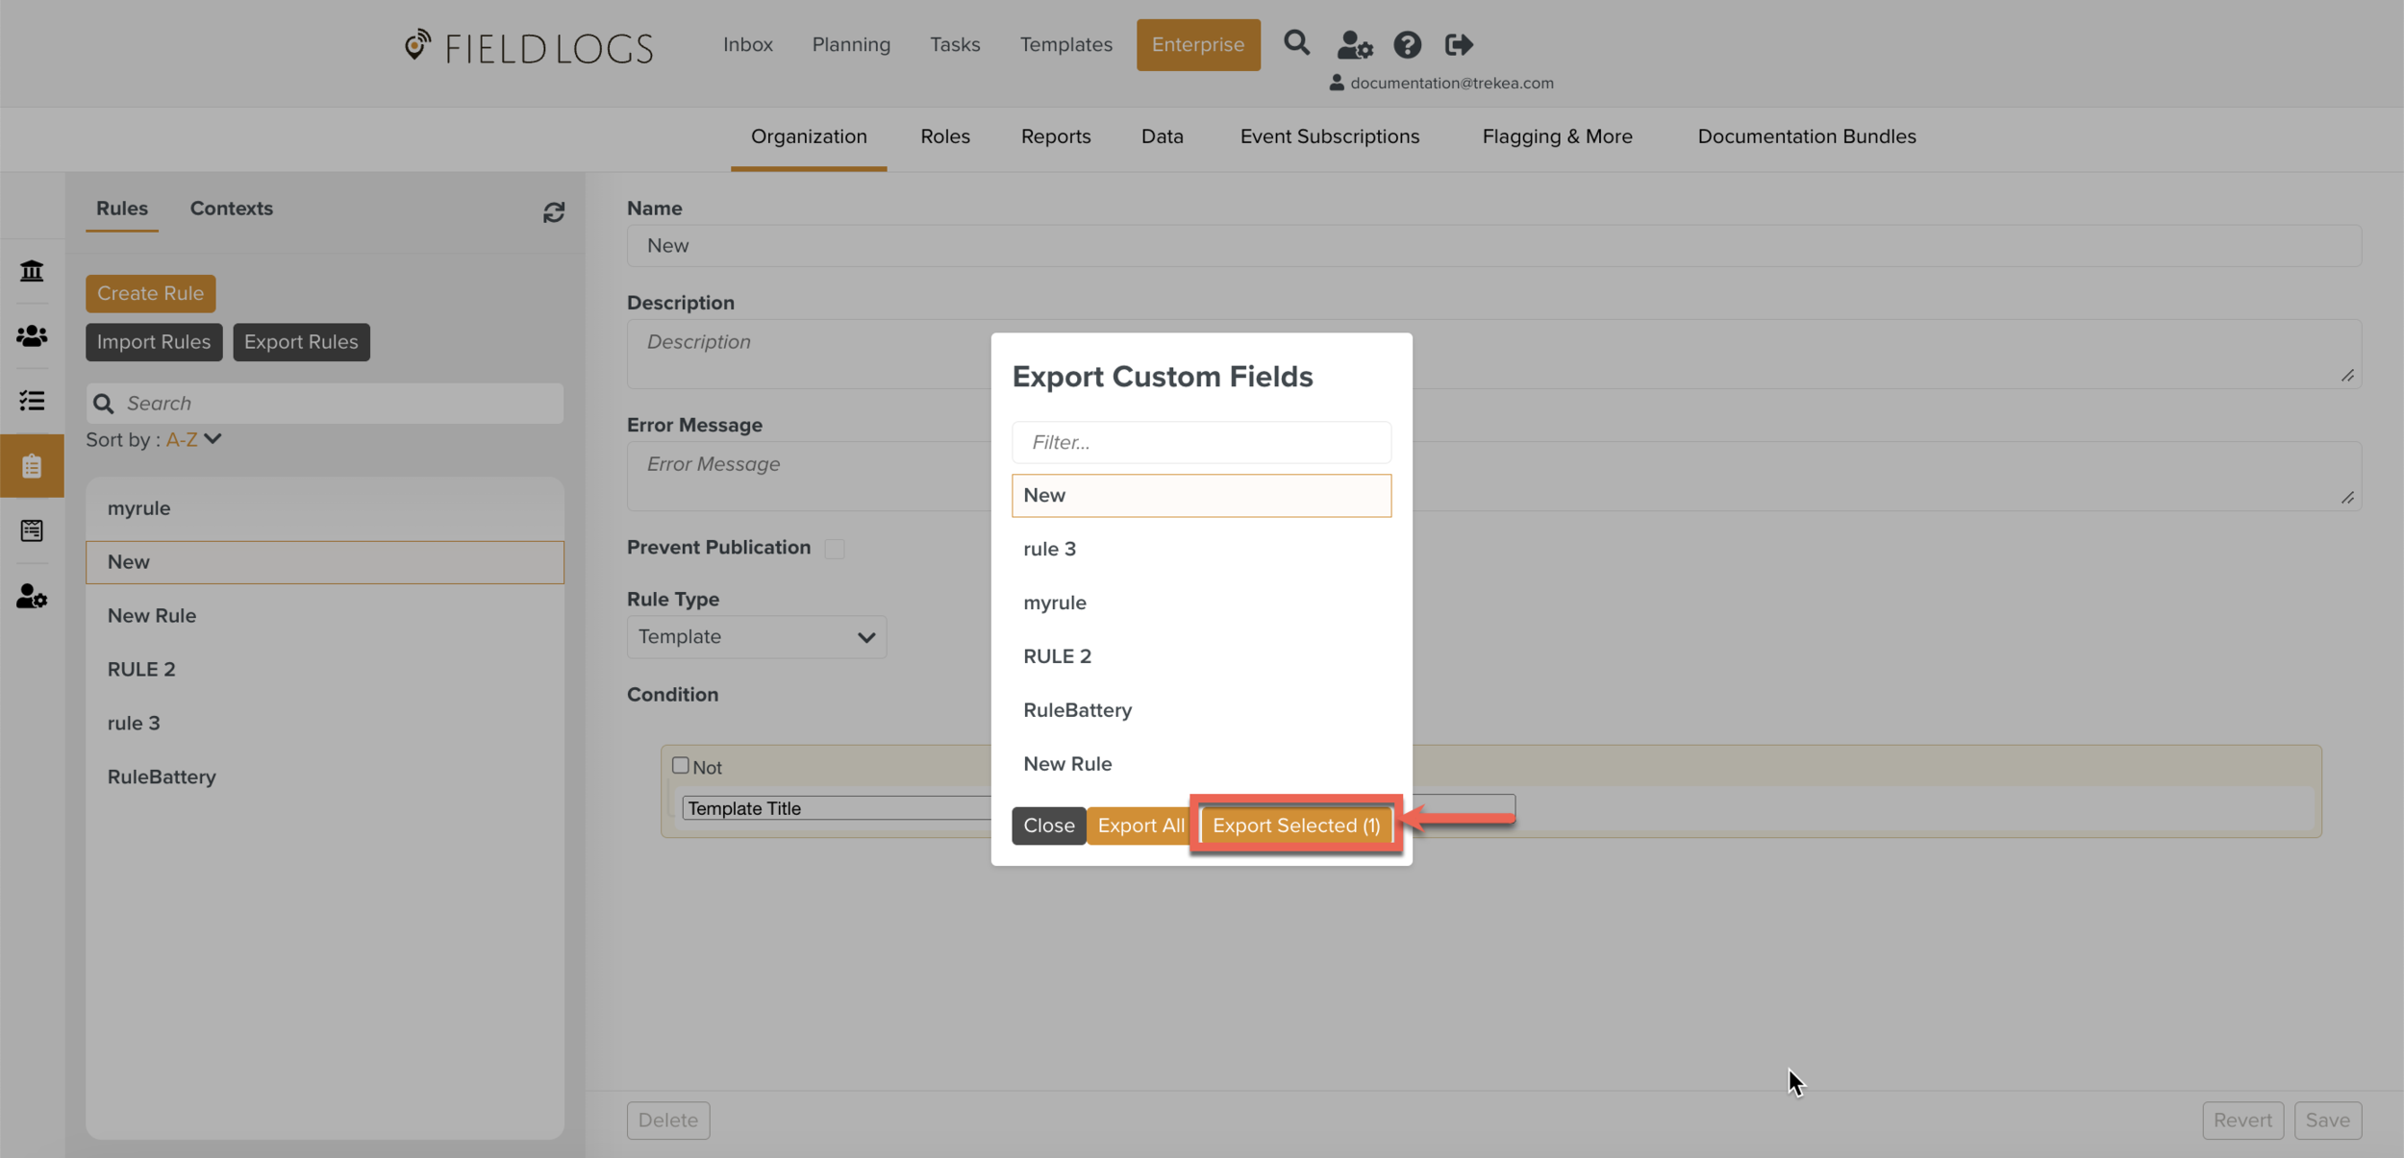Viewport: 2404px width, 1158px height.
Task: Click the Export All button
Action: [x=1140, y=825]
